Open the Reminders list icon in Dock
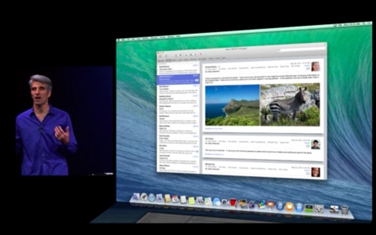 [183, 199]
